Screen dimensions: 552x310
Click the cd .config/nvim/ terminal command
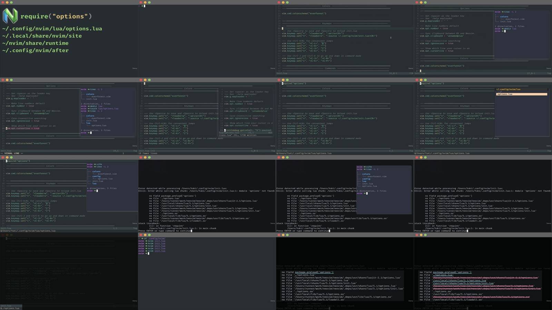tap(155, 238)
